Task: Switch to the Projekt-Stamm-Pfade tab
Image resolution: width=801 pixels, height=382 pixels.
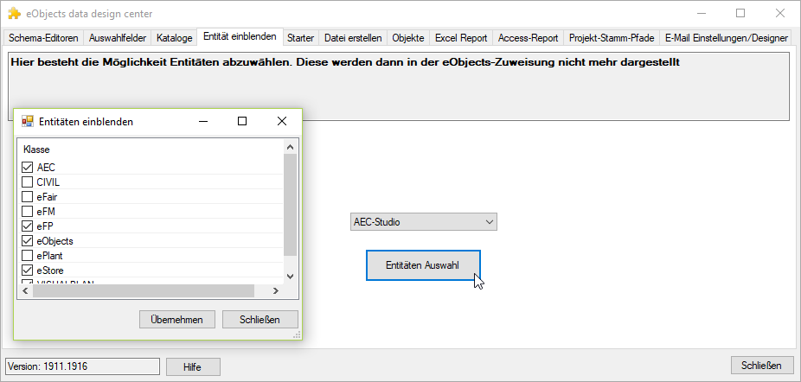Action: coord(612,38)
